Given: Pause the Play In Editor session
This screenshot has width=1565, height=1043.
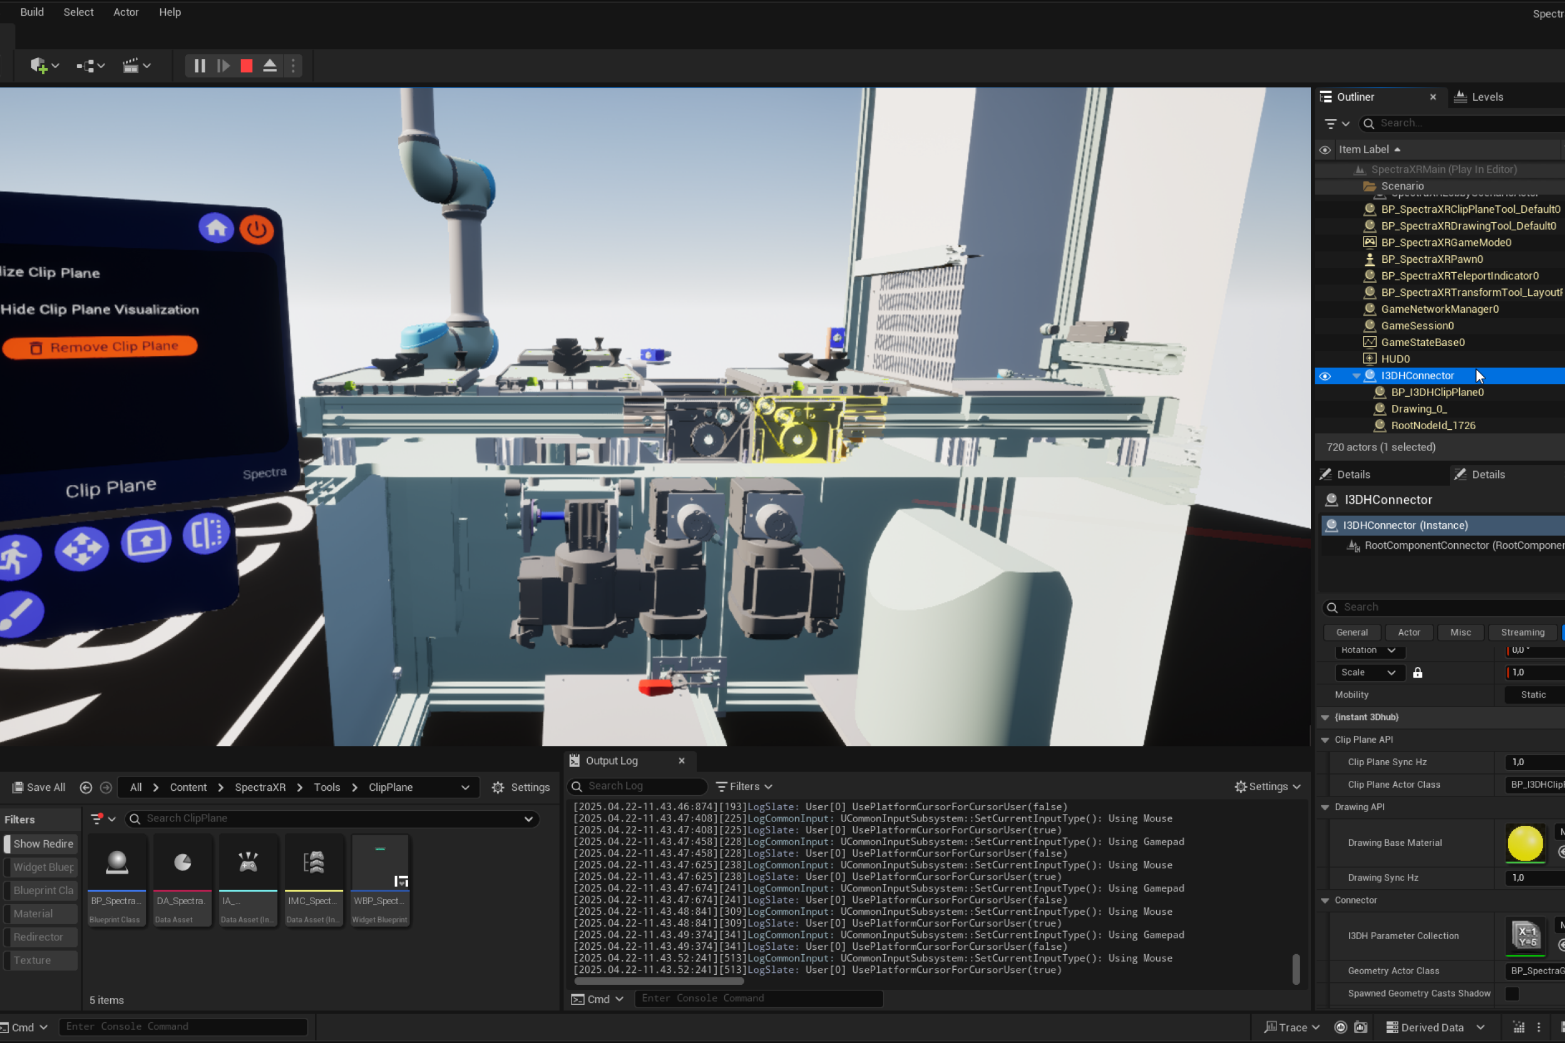Looking at the screenshot, I should pos(199,66).
